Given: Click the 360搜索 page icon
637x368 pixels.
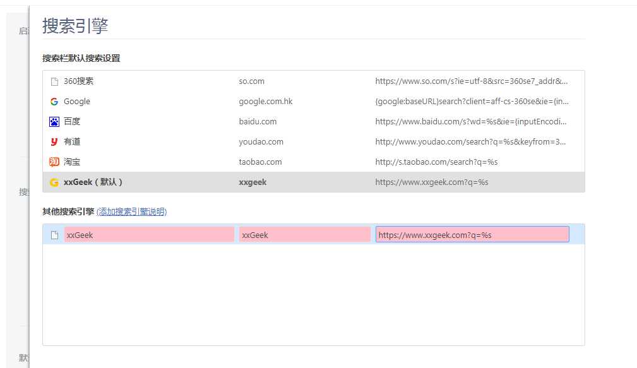Looking at the screenshot, I should tap(54, 81).
